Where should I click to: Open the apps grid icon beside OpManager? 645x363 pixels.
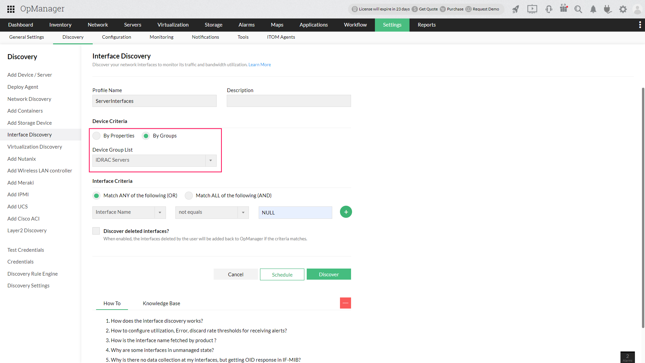[11, 9]
